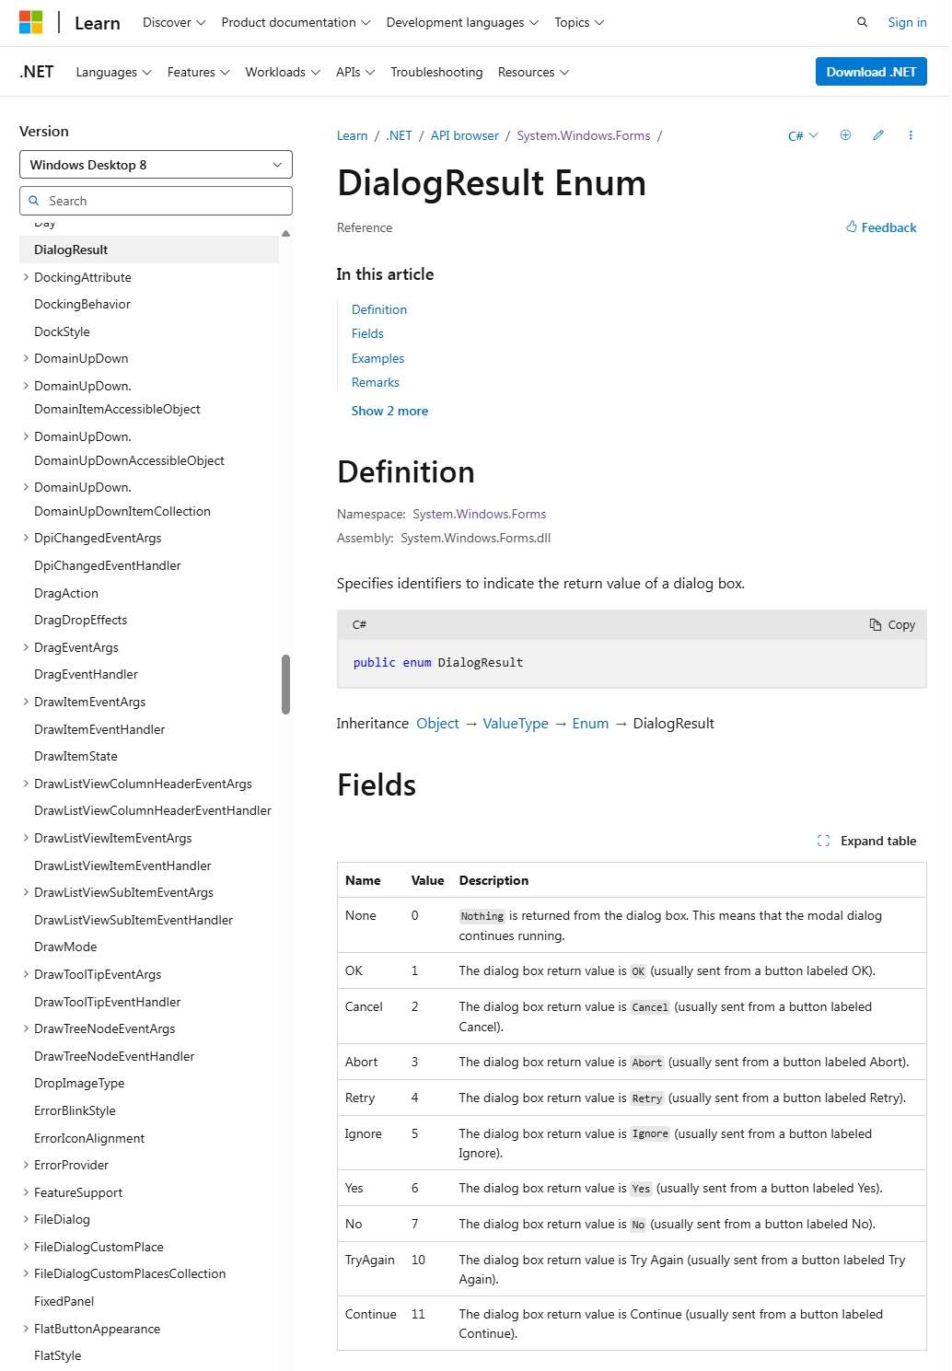Click the Troubleshooting menu item

pyautogui.click(x=436, y=72)
